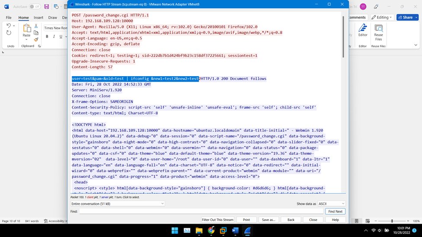This screenshot has height=237, width=422.
Task: Click the pen icon in Word title bar
Action: [376, 7]
